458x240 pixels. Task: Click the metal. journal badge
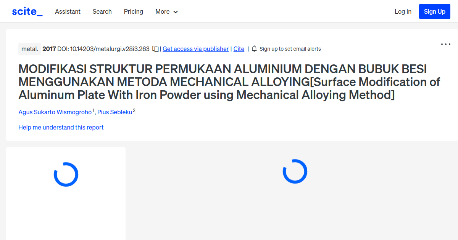click(x=29, y=49)
